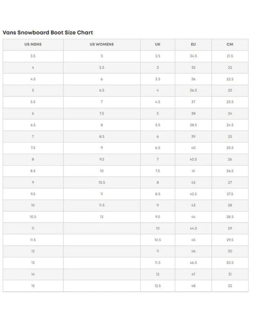Click the UK column header

point(158,44)
